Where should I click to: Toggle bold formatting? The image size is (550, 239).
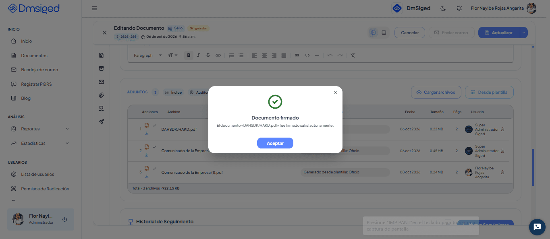[189, 55]
